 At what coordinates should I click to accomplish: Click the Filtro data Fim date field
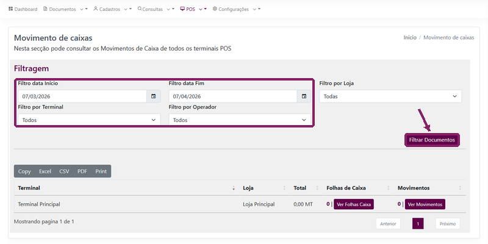[x=233, y=96]
